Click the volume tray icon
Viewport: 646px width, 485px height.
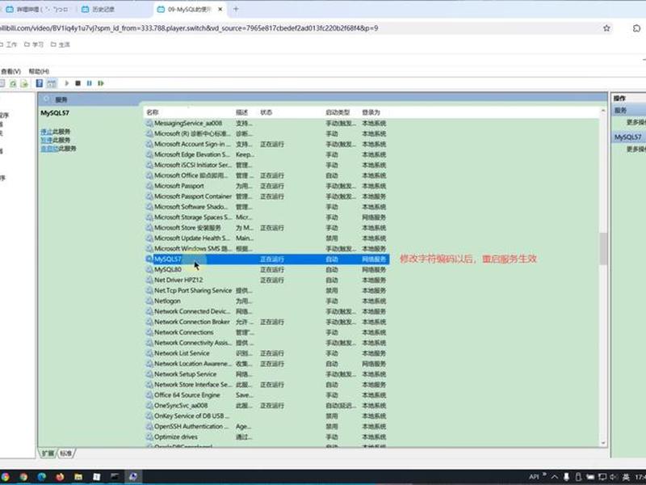point(613,477)
